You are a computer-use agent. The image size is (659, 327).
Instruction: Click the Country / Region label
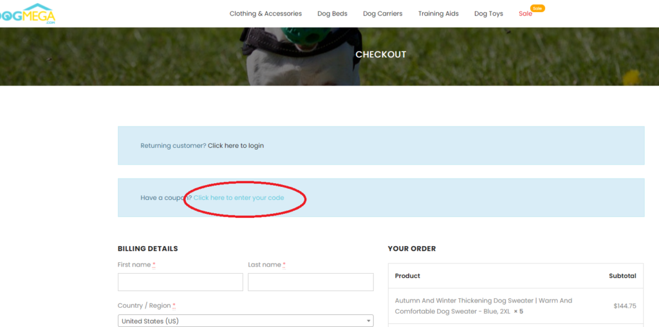147,306
